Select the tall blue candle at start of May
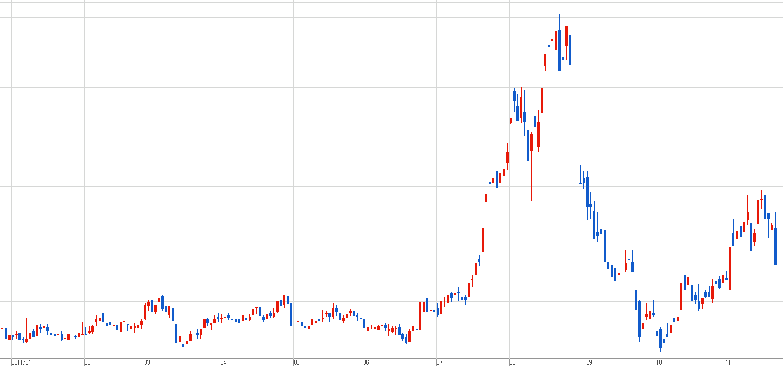The width and height of the screenshot is (783, 366). click(291, 314)
